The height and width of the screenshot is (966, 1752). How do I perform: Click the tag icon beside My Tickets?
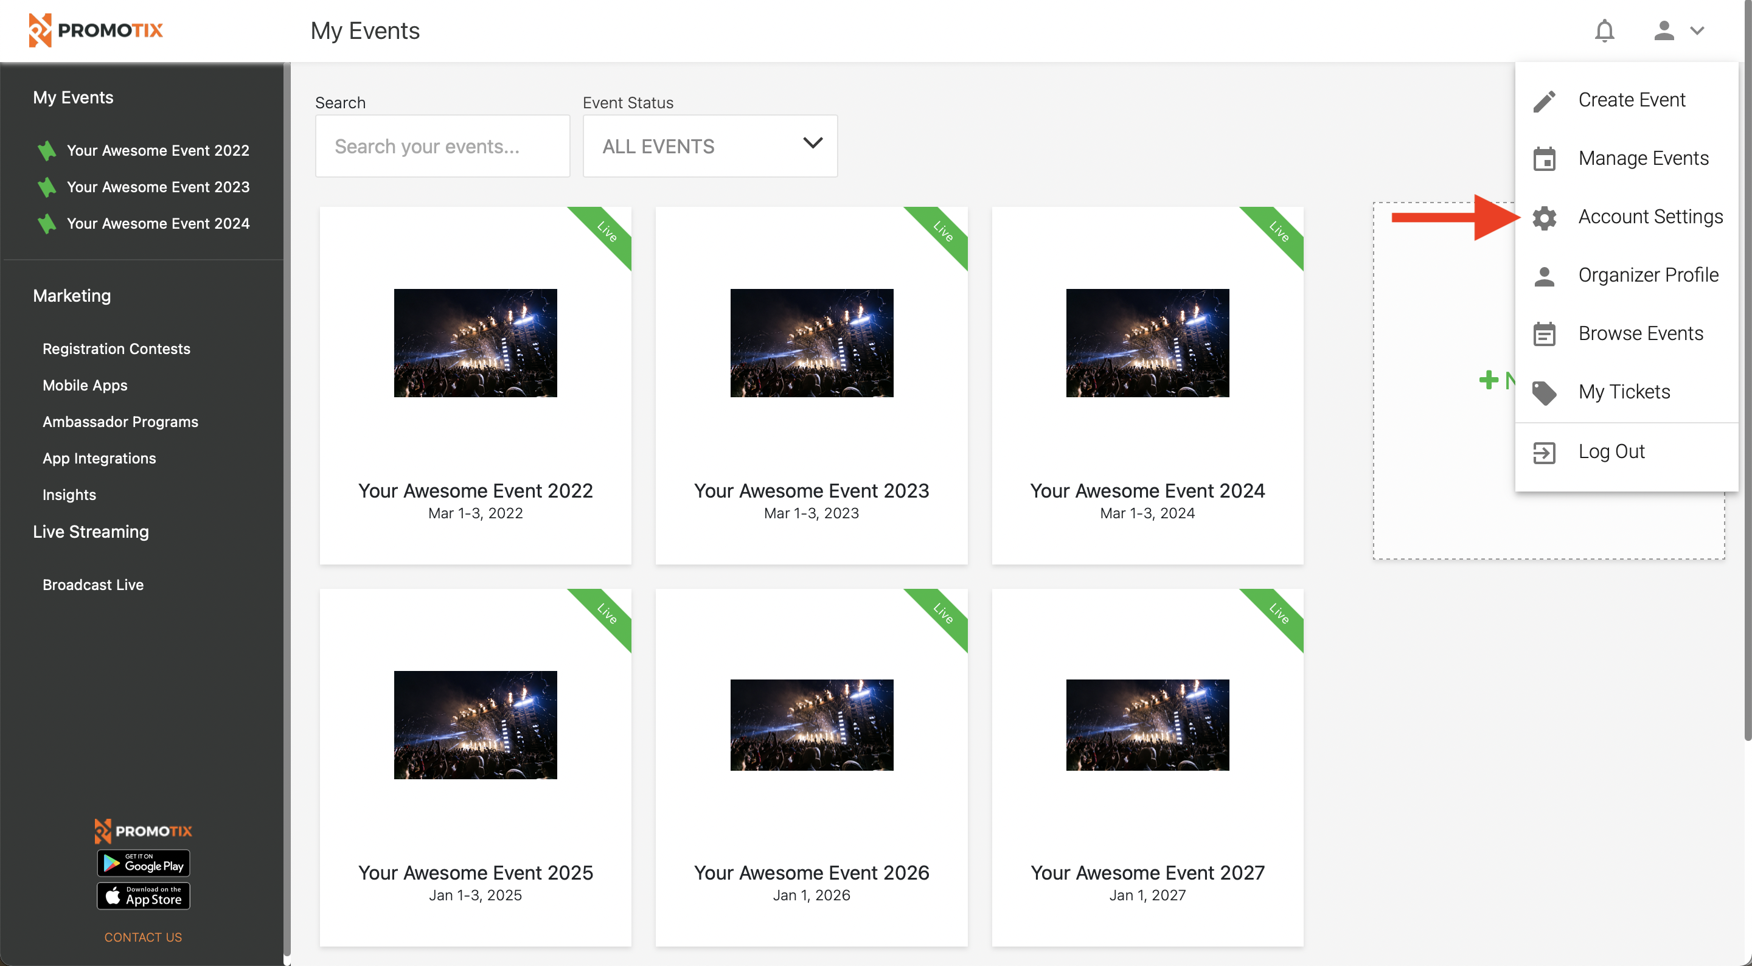coord(1544,392)
